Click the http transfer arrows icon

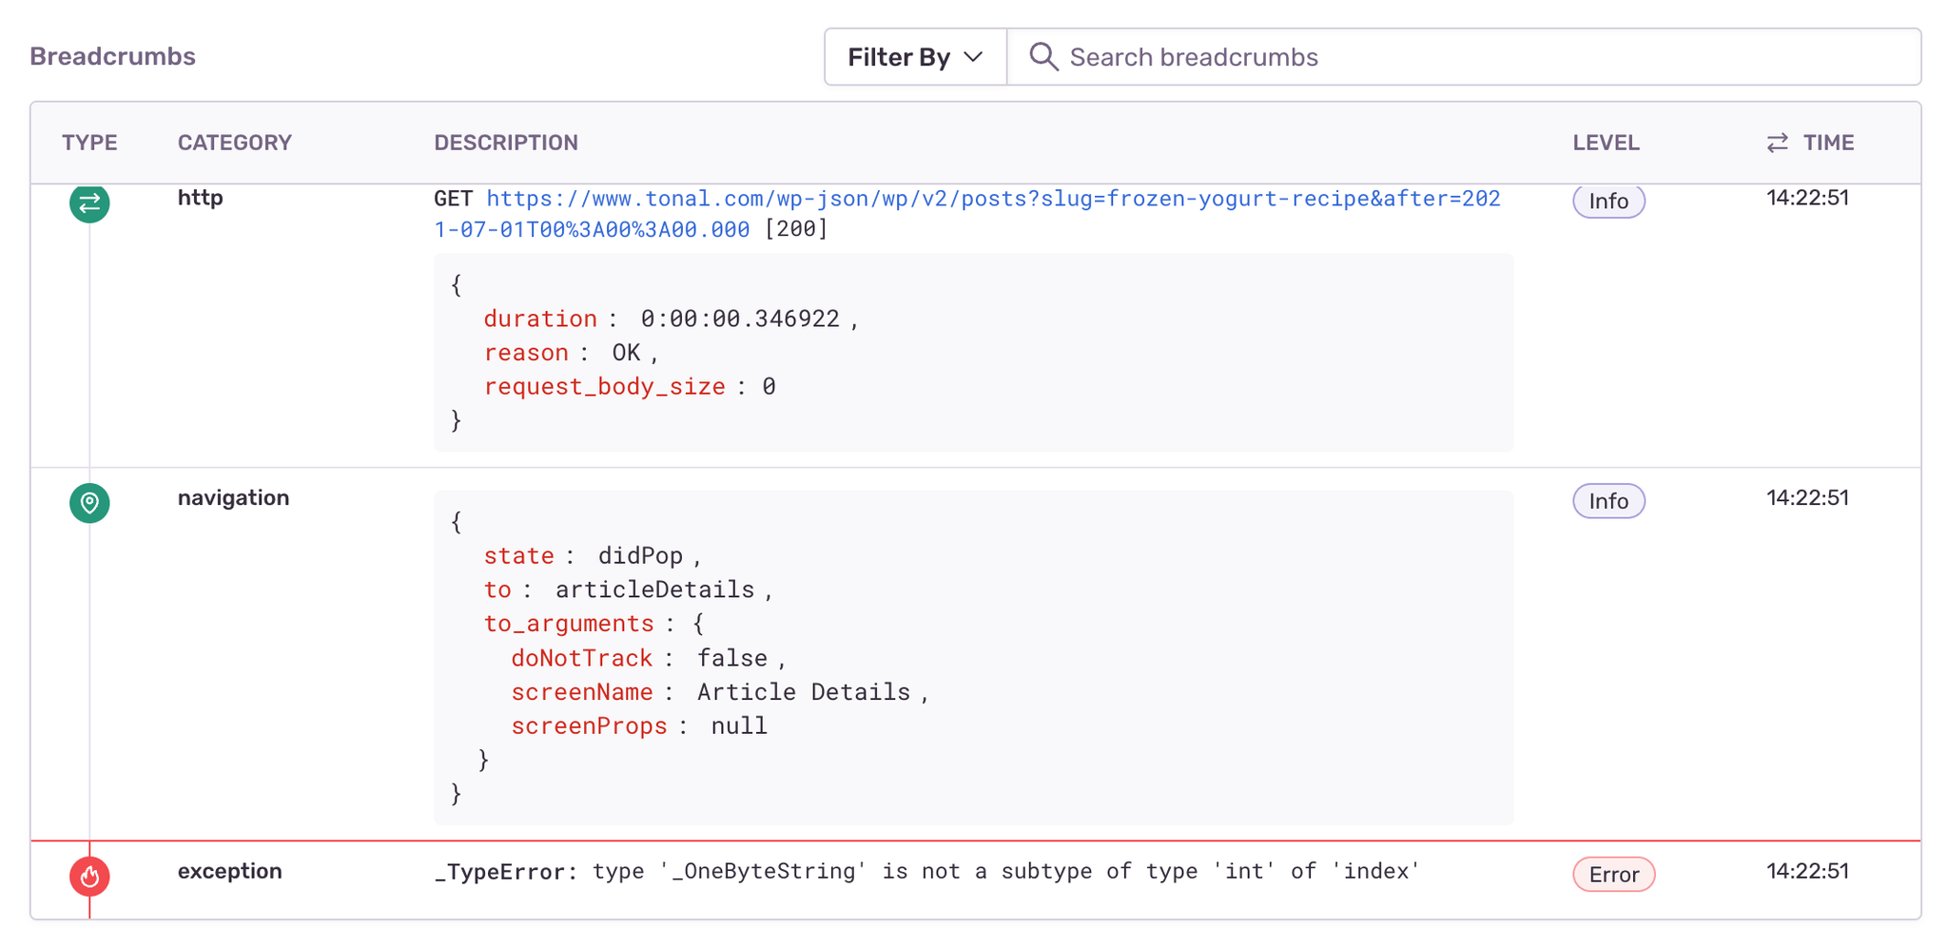point(89,203)
